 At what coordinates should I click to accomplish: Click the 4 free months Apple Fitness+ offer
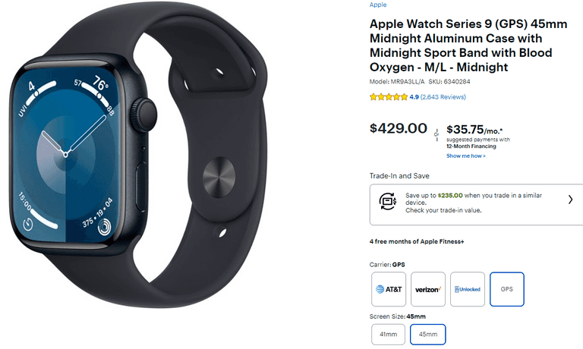[417, 241]
